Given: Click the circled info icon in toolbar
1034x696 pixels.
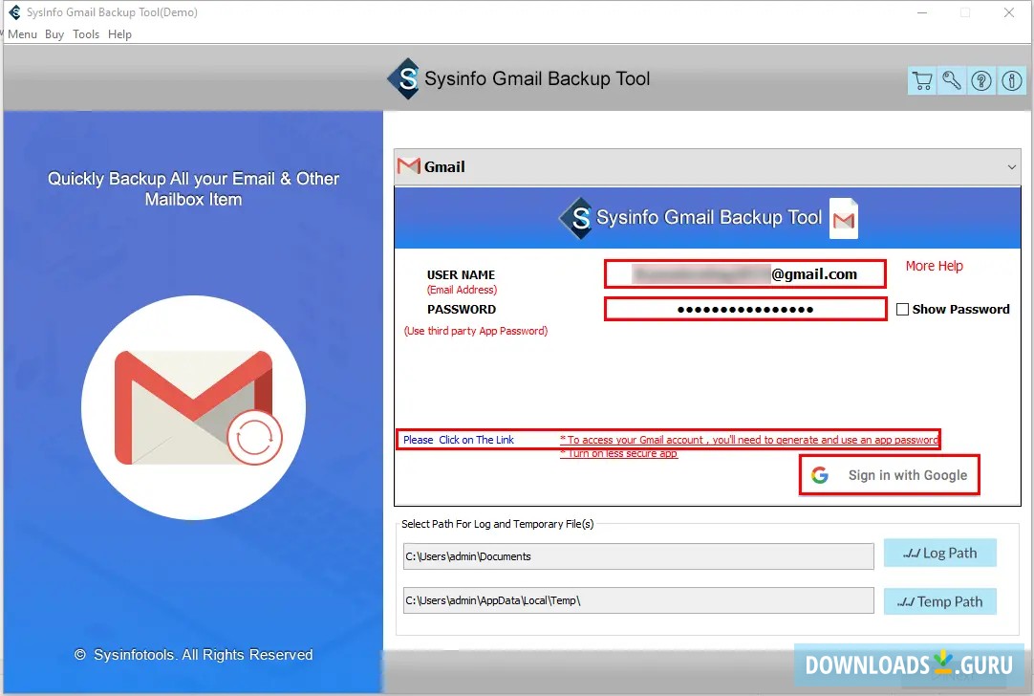Looking at the screenshot, I should pos(1011,80).
